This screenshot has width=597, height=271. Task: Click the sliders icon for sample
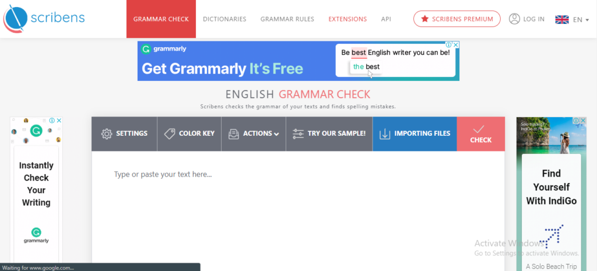pos(298,133)
